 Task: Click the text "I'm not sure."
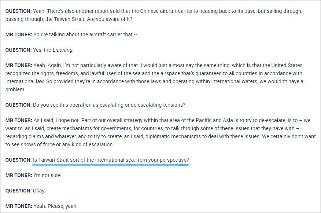(48, 175)
